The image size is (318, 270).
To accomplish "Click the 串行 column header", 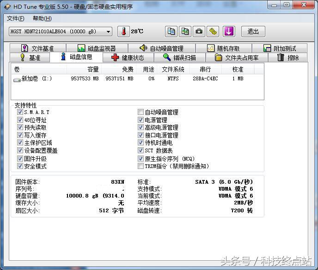I will pyautogui.click(x=205, y=70).
